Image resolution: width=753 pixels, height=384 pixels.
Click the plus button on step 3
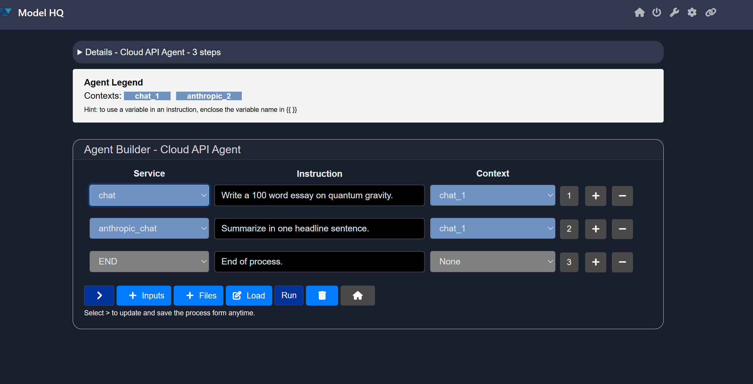pos(596,262)
